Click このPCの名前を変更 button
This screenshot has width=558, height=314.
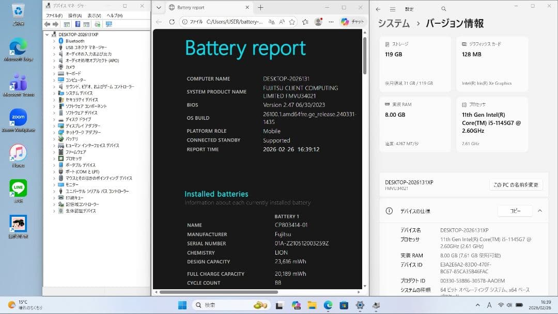[516, 185]
